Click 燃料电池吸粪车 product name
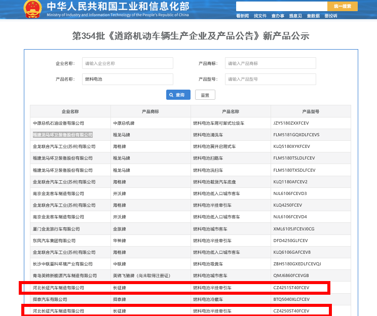 coord(208,264)
